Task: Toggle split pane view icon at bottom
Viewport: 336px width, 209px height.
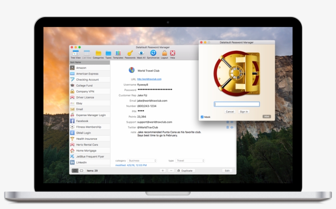Action: tap(75, 171)
